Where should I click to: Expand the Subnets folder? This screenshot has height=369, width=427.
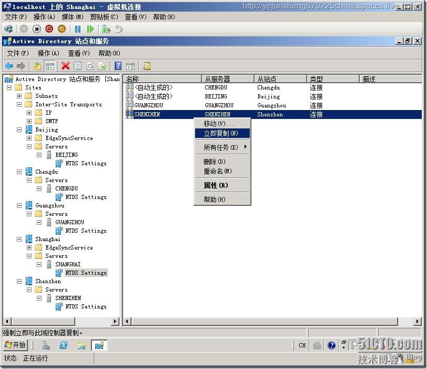click(19, 96)
